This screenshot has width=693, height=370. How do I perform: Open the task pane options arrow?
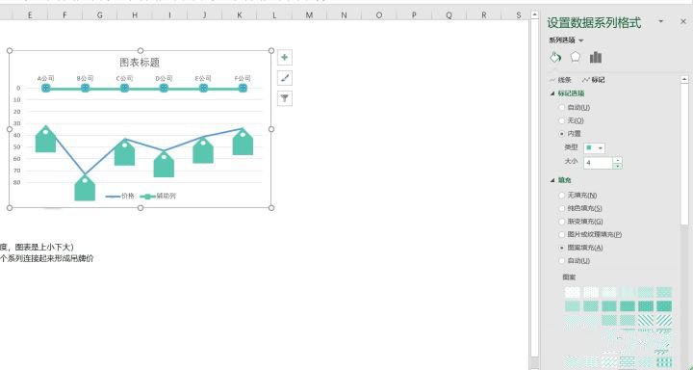click(x=661, y=21)
